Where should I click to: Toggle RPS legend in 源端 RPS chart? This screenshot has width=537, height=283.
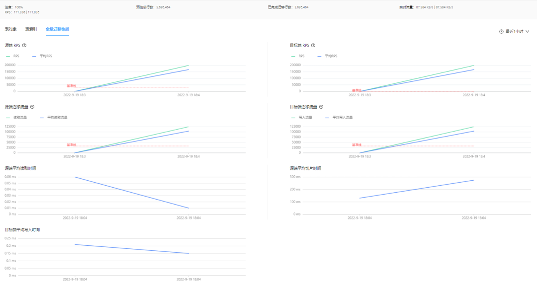pyautogui.click(x=13, y=56)
